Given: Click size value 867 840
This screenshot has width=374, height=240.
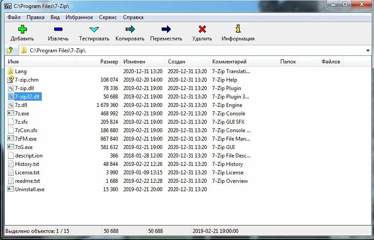Looking at the screenshot, I should [109, 139].
